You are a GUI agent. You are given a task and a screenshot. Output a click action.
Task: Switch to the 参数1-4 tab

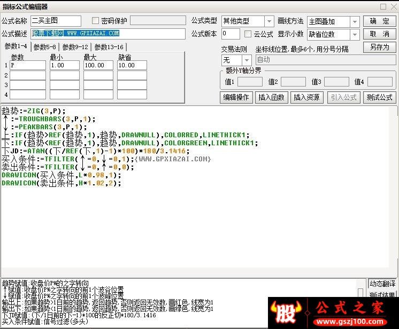pyautogui.click(x=16, y=46)
